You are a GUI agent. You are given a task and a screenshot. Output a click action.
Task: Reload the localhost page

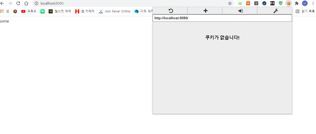click(x=18, y=3)
